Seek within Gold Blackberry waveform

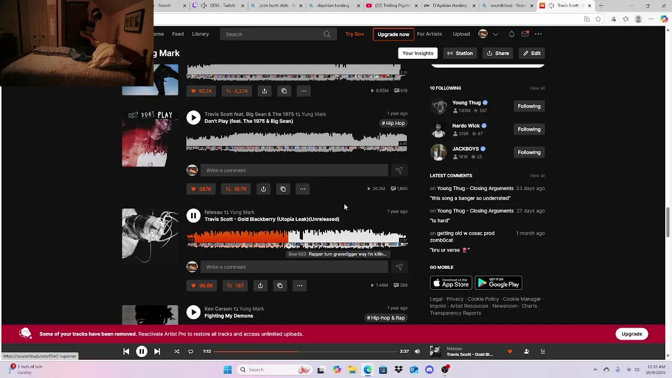pyautogui.click(x=297, y=238)
